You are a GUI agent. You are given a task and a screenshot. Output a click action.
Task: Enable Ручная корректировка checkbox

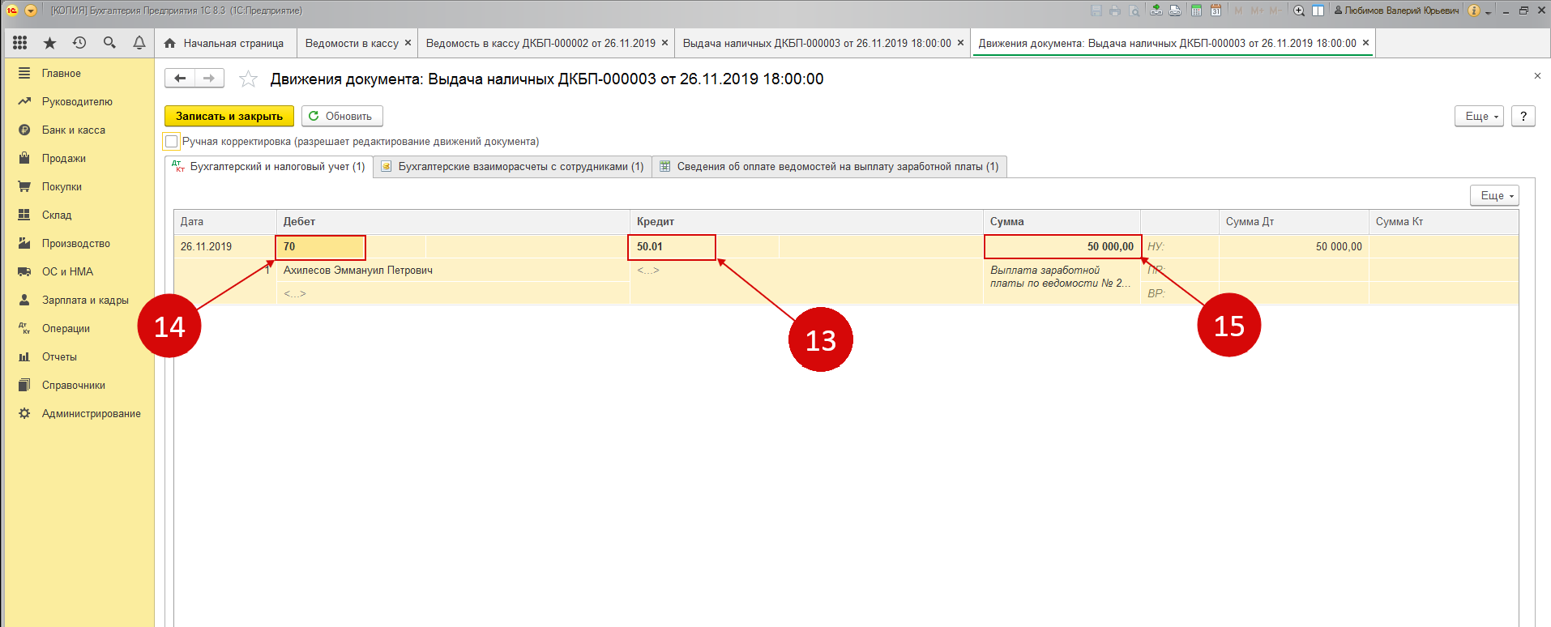pos(172,142)
